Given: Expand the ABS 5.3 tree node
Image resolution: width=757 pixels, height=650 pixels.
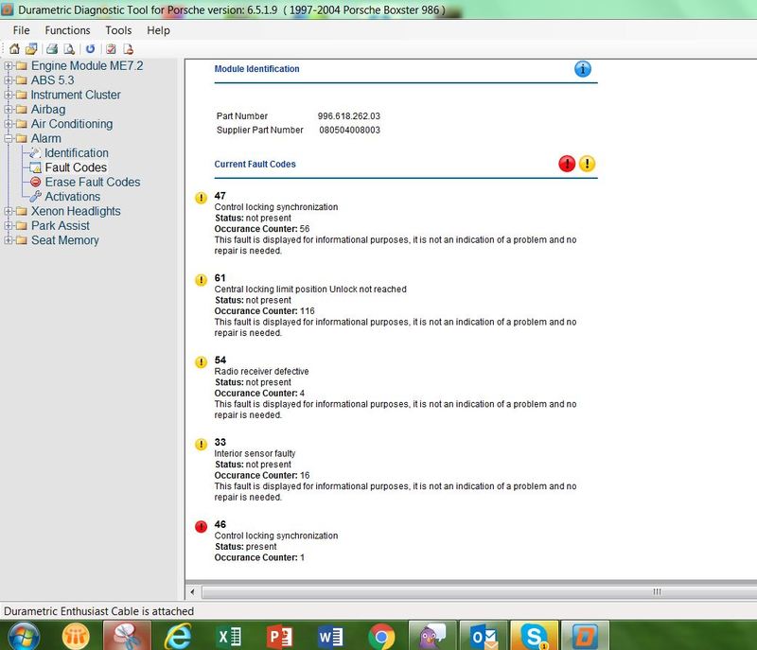Looking at the screenshot, I should [9, 80].
